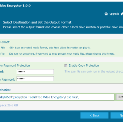Select the Exe File format option

[x=2, y=54]
